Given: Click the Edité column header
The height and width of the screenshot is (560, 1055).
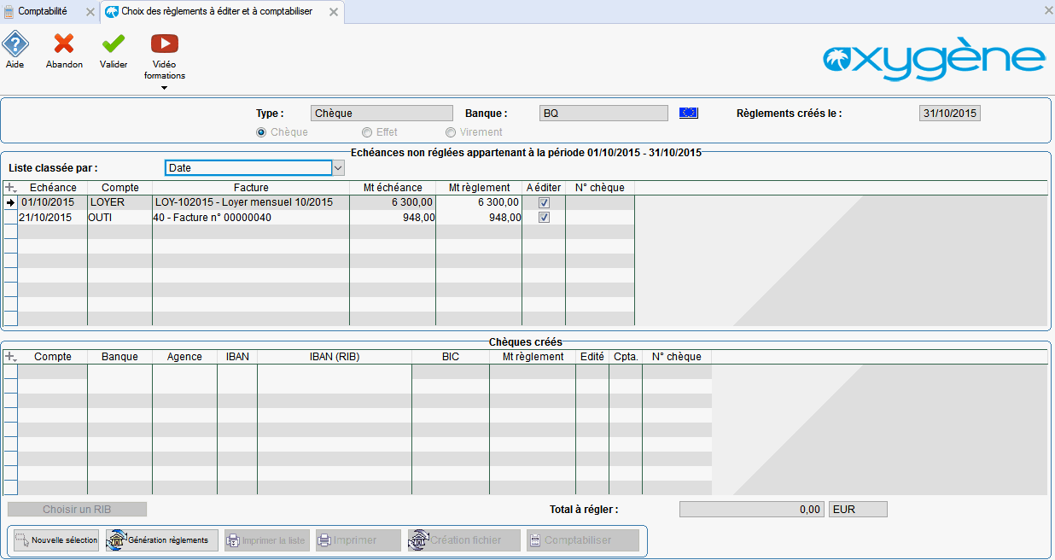Looking at the screenshot, I should (592, 357).
